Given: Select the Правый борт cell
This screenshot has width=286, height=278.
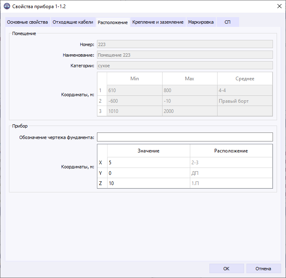Looking at the screenshot, I should click(x=245, y=101).
